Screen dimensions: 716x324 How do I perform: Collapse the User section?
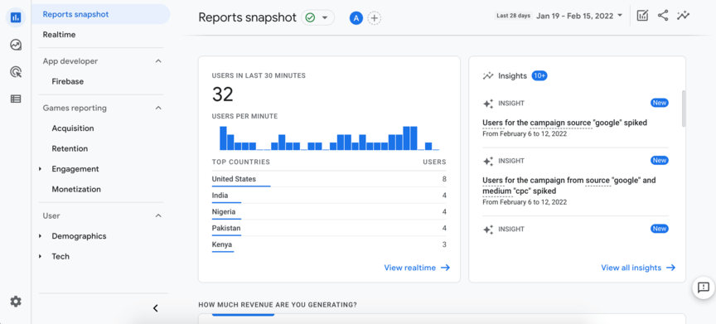pyautogui.click(x=158, y=215)
